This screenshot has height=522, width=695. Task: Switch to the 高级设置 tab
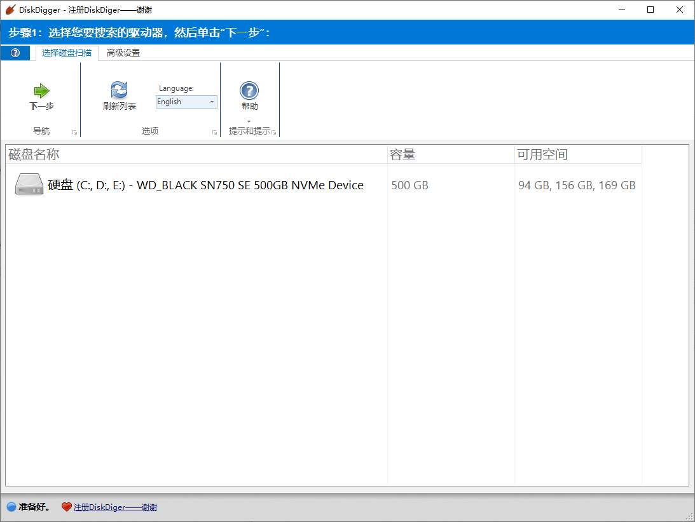tap(123, 53)
